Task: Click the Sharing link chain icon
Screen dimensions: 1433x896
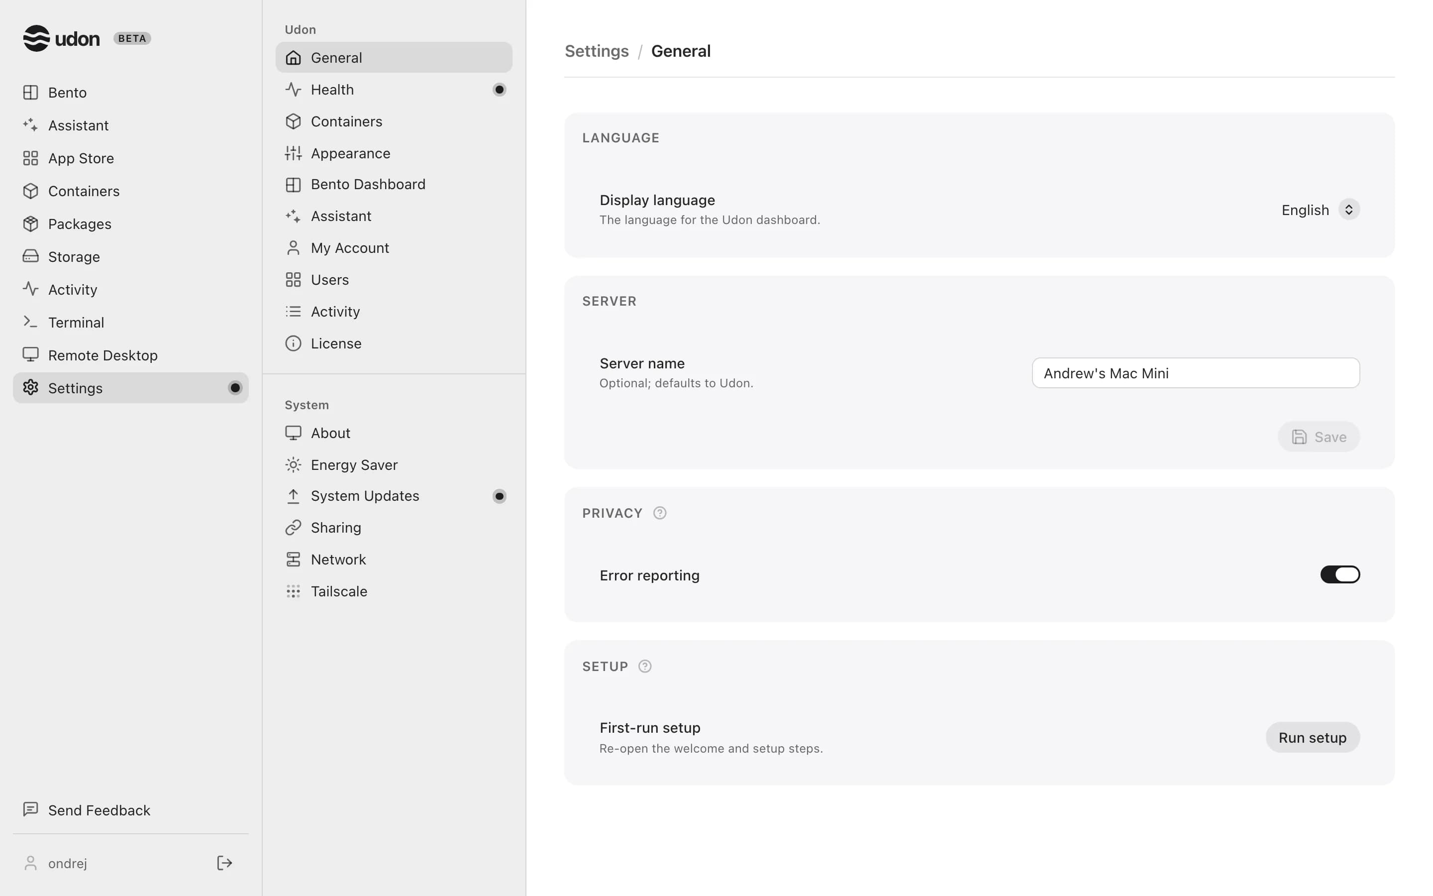Action: 293,528
